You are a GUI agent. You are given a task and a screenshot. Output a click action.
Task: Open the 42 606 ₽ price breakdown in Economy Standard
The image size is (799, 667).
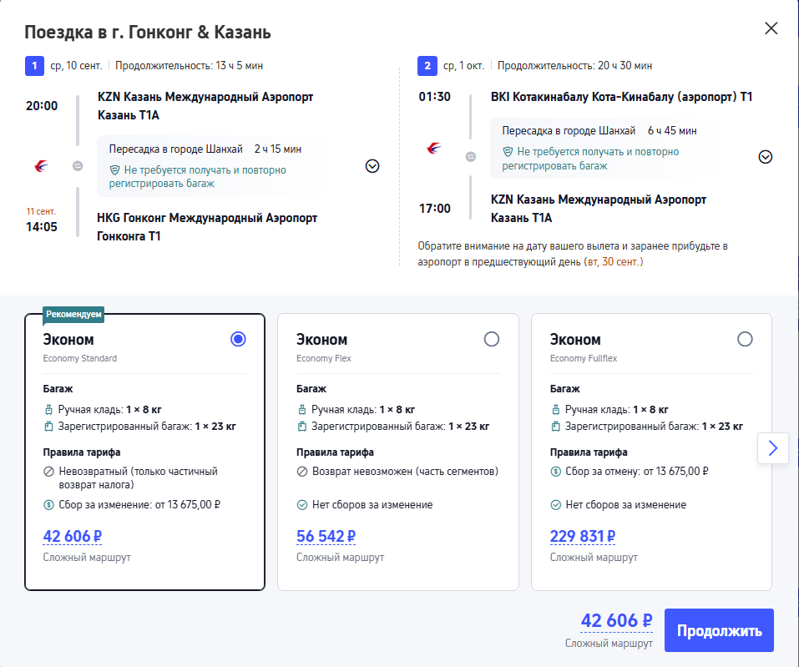[73, 537]
